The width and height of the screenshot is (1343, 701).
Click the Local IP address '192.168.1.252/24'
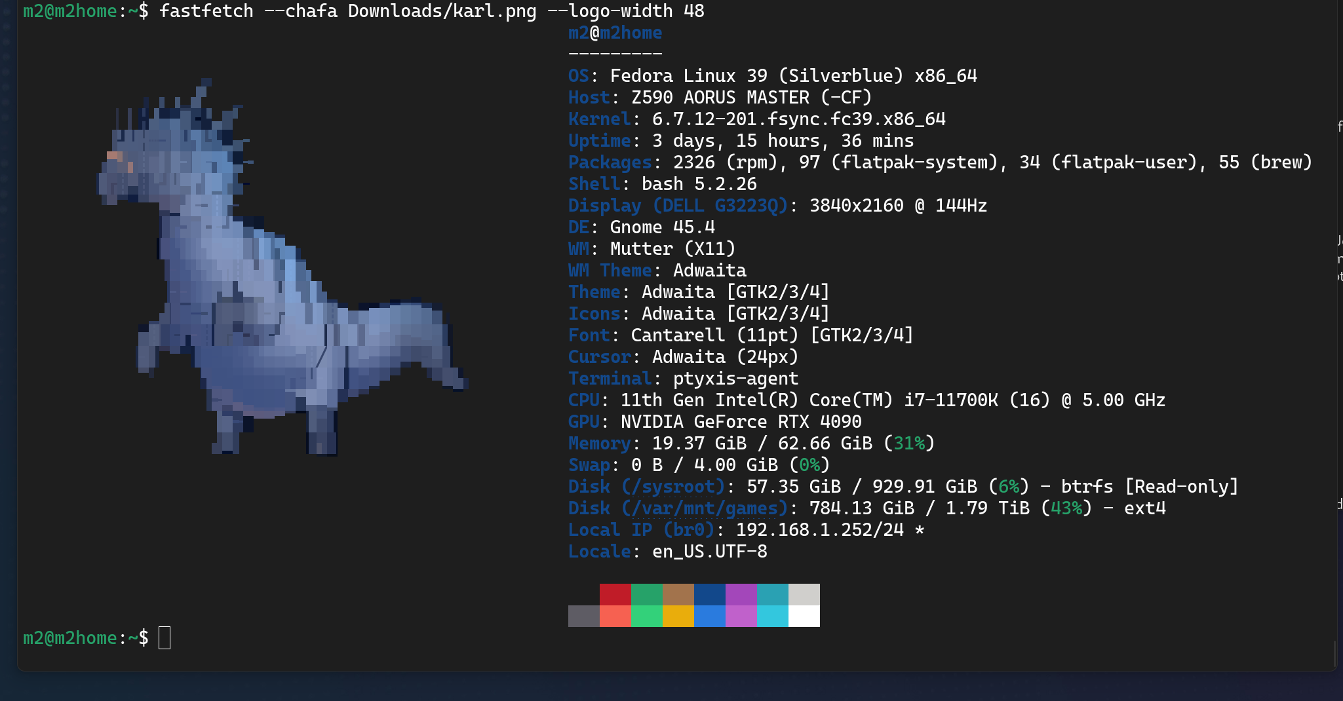(820, 530)
